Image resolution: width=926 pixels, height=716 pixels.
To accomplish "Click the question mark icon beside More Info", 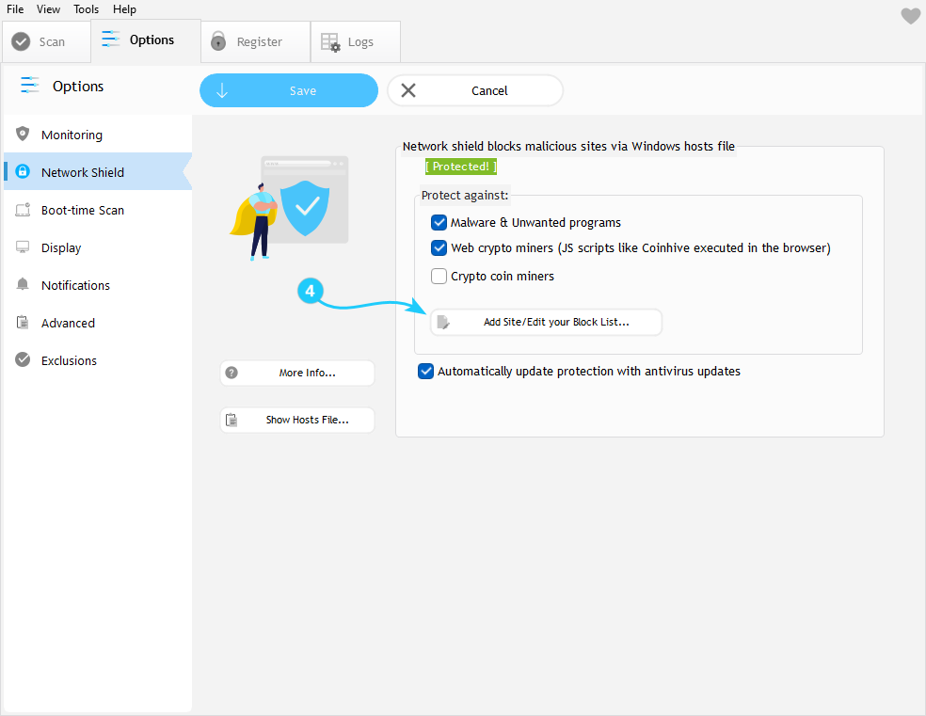I will point(232,373).
